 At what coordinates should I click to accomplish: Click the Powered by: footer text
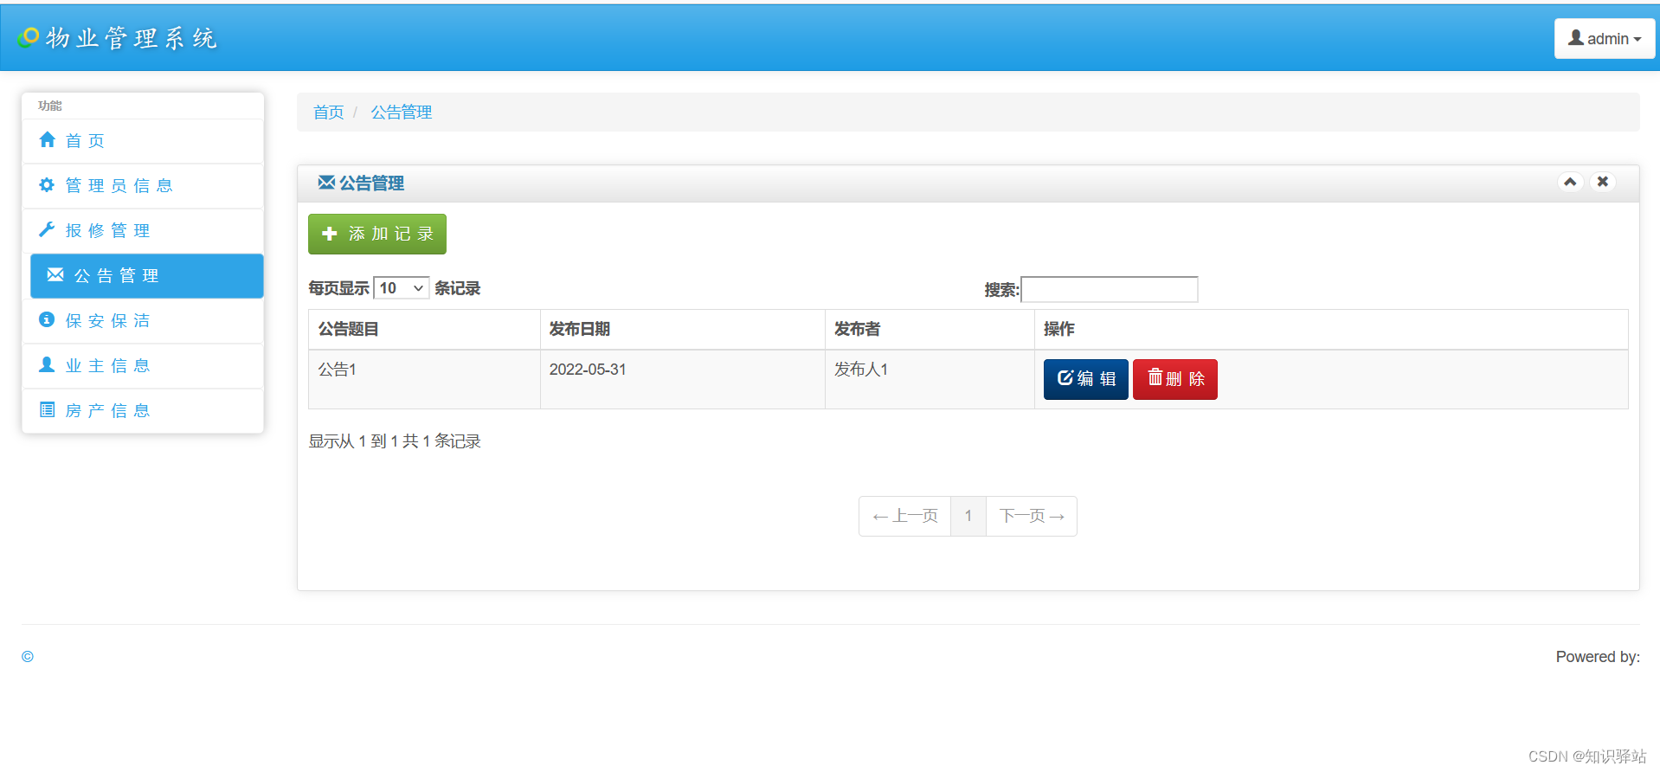(1598, 657)
